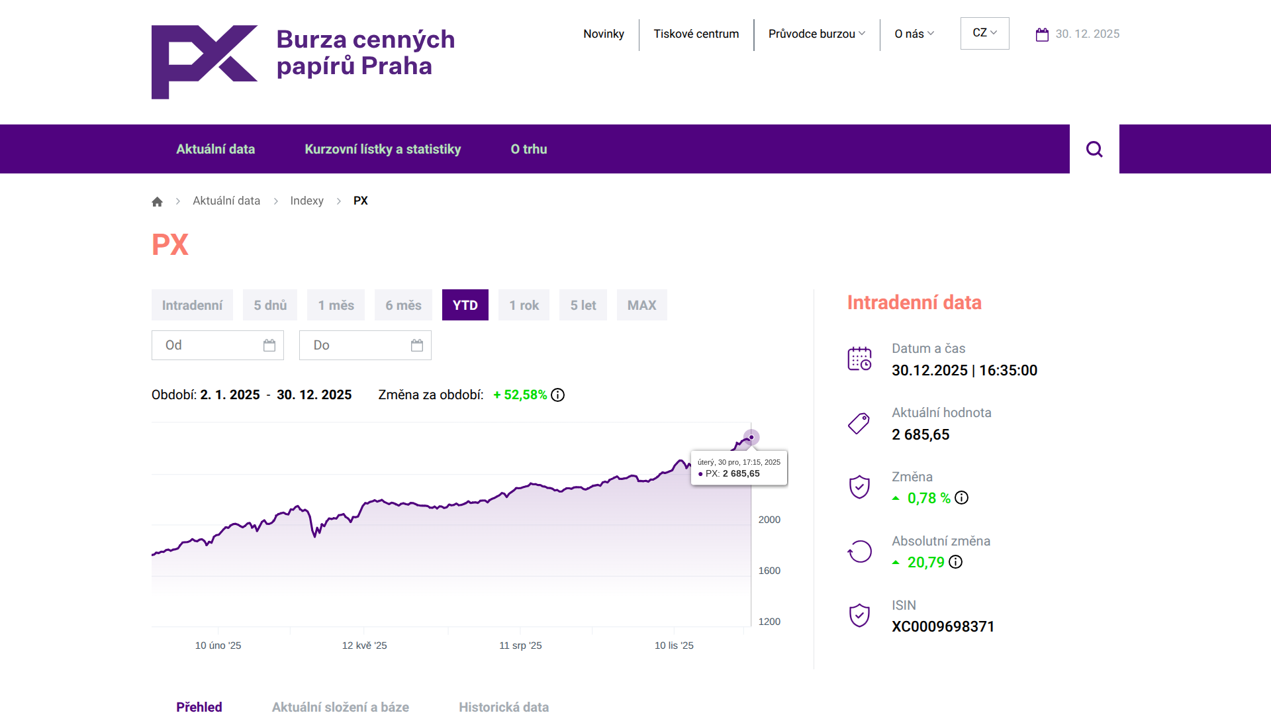Click the 12 kvě '25 axis label
The width and height of the screenshot is (1271, 715).
[364, 645]
